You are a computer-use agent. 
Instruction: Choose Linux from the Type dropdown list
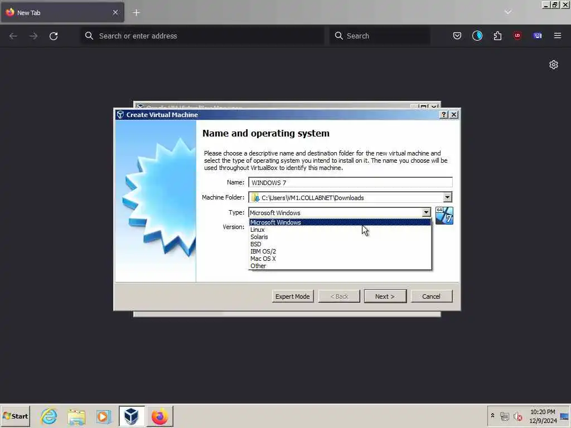tap(340, 230)
